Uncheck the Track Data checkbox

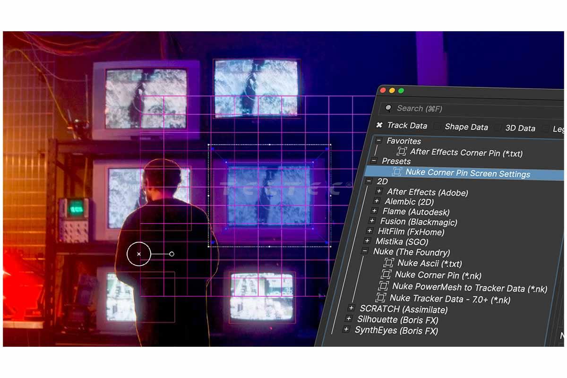click(379, 125)
